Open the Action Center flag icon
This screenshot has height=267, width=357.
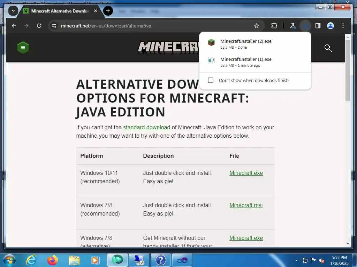313,260
